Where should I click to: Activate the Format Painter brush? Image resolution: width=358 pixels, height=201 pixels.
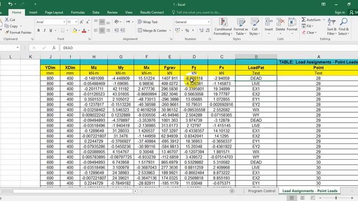click(x=7, y=32)
